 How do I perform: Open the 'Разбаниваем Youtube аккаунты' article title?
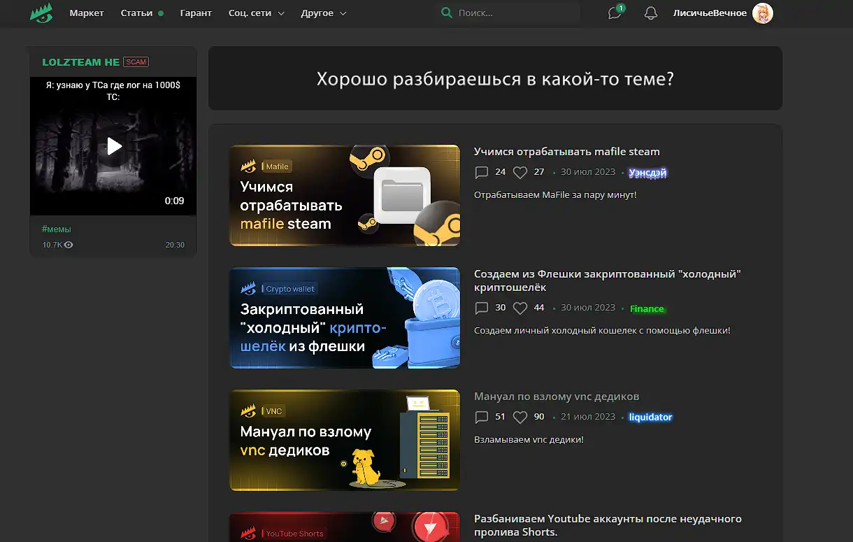(608, 525)
